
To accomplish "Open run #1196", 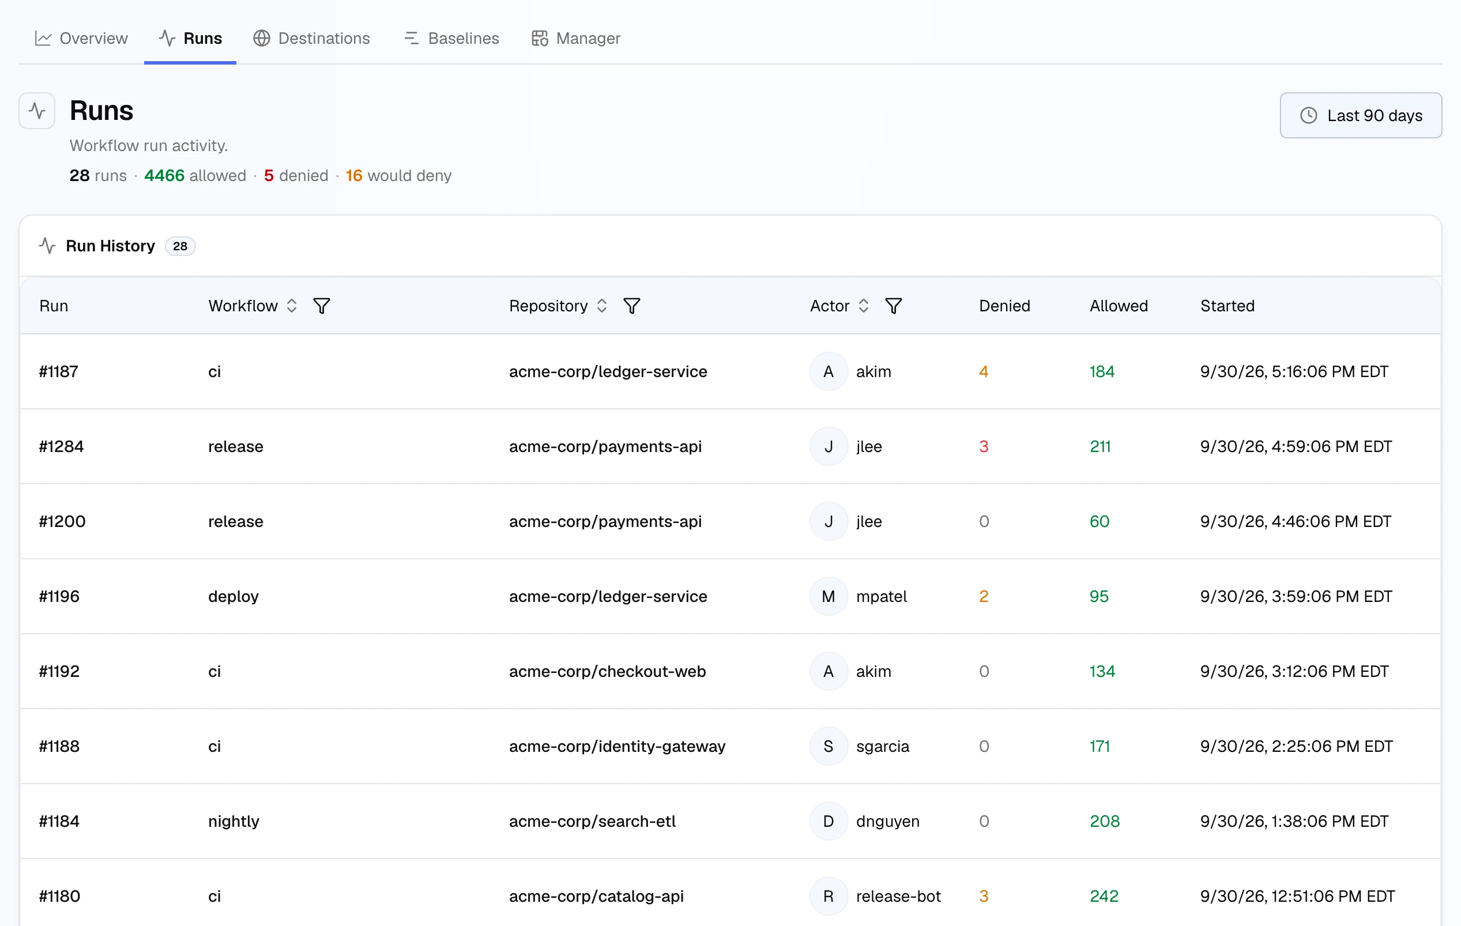I will click(59, 597).
